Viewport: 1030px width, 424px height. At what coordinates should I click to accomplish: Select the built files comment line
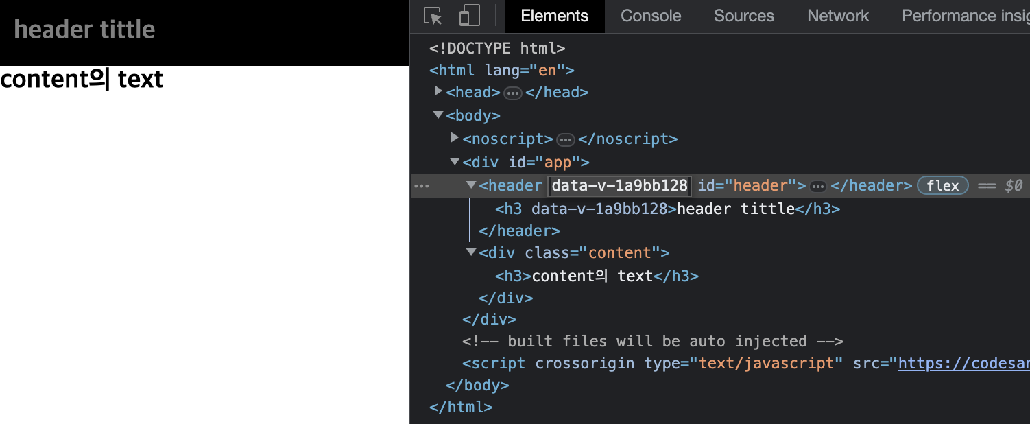point(653,341)
